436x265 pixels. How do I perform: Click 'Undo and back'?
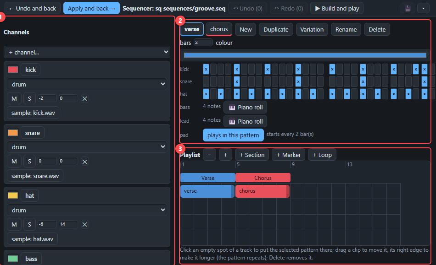coord(33,8)
